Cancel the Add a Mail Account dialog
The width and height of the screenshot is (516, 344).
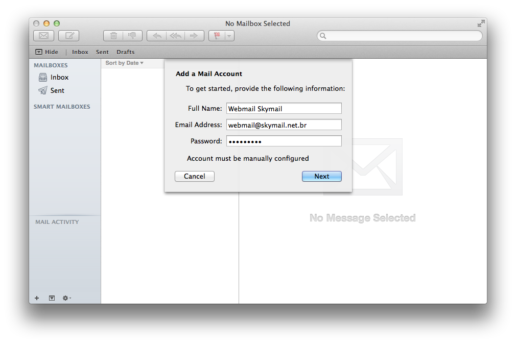coord(194,176)
